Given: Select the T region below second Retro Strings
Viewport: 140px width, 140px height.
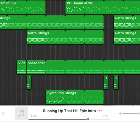Looking at the screenshot, I should point(116,82).
